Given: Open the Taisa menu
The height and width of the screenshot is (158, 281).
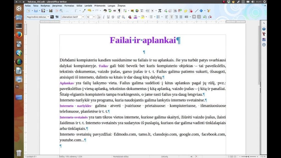Looking at the screenshot, I should (36, 6).
